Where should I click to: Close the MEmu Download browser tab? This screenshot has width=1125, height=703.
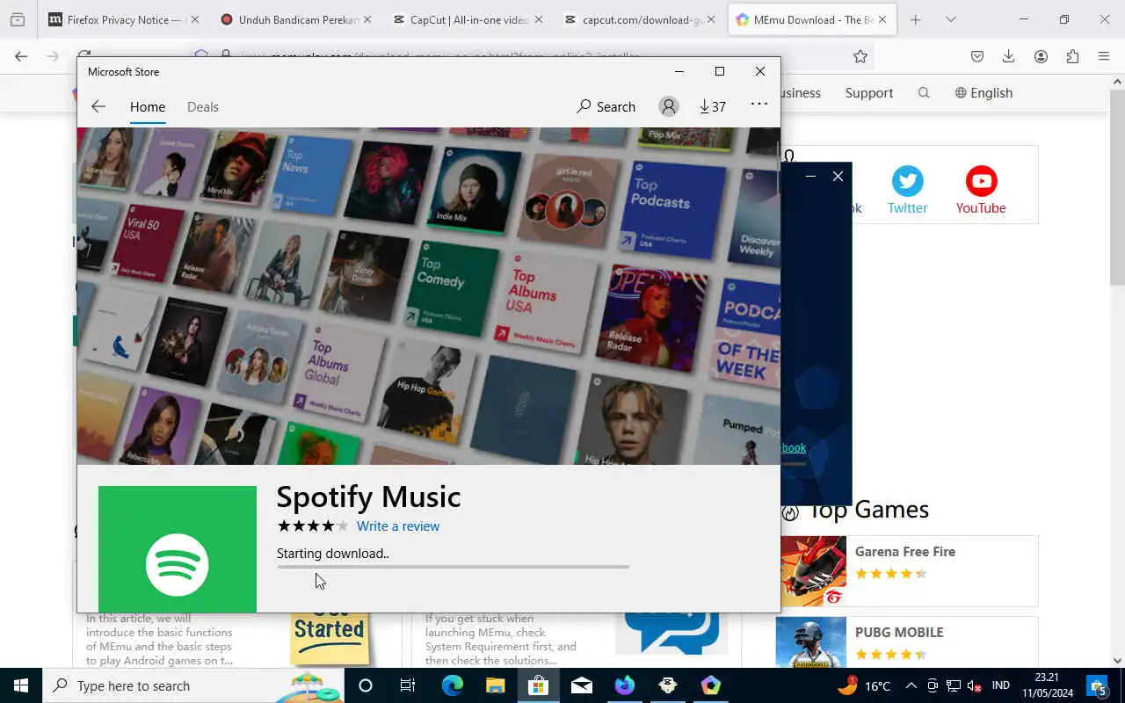pos(882,19)
